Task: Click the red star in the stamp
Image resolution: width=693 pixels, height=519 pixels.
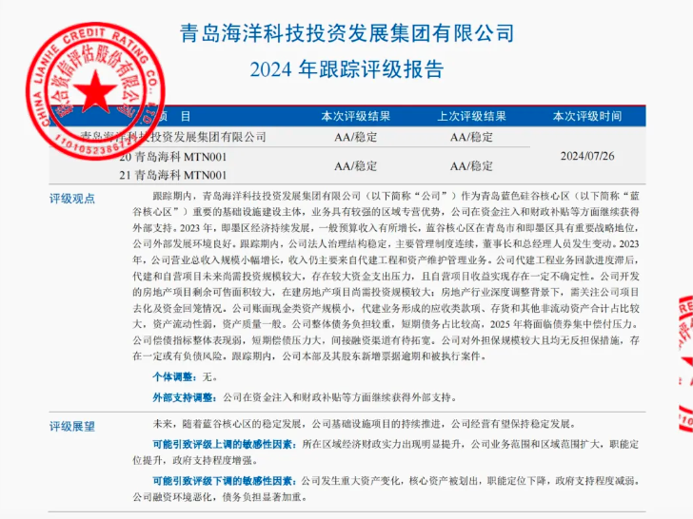Action: 94,91
